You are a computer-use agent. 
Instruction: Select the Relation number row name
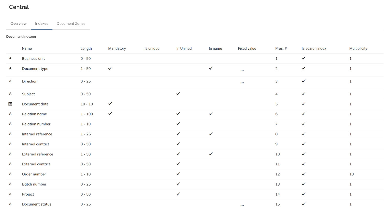click(36, 124)
